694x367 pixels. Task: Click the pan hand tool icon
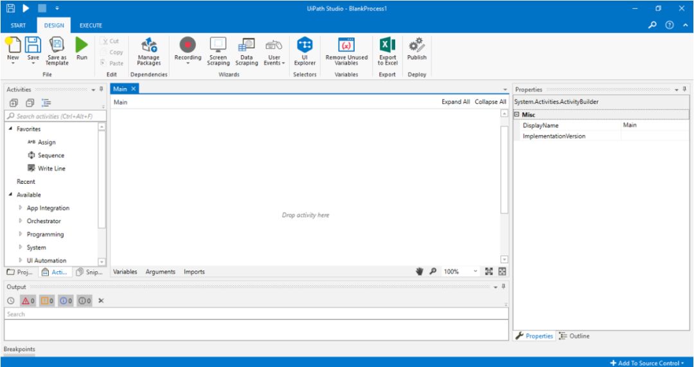420,272
